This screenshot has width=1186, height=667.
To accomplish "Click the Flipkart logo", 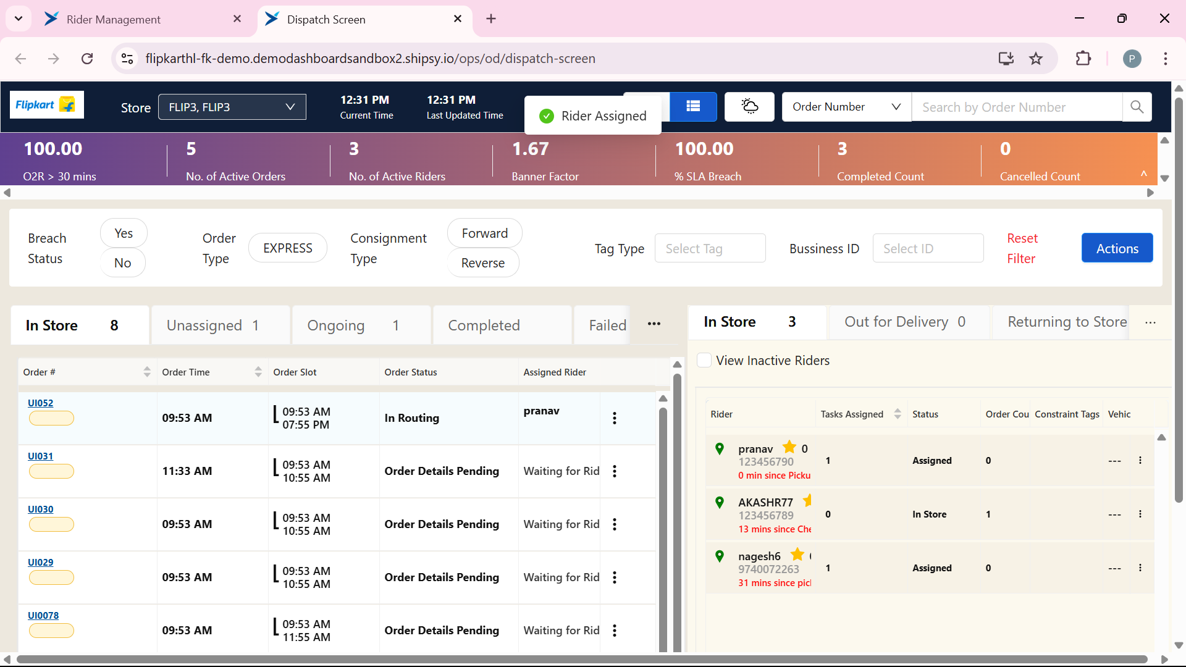I will (47, 105).
